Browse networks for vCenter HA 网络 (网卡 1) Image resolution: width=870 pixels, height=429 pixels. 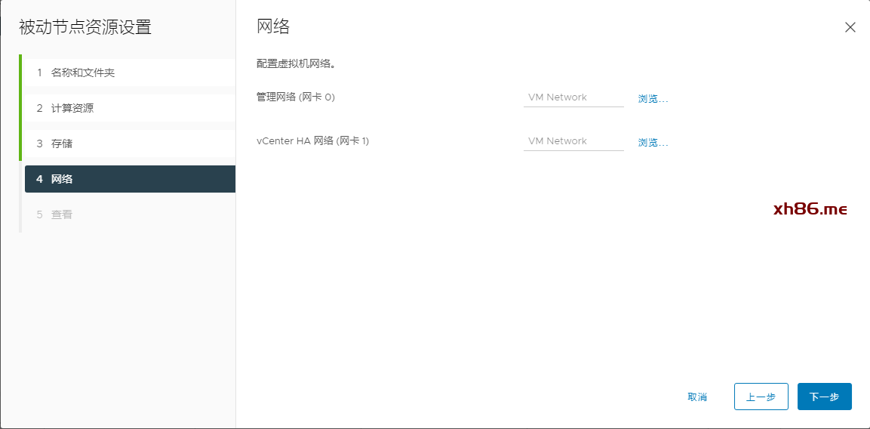click(x=653, y=142)
